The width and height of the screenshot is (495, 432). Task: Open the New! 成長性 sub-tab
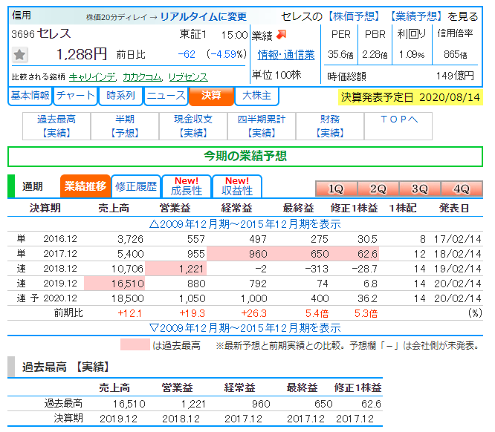pos(187,186)
